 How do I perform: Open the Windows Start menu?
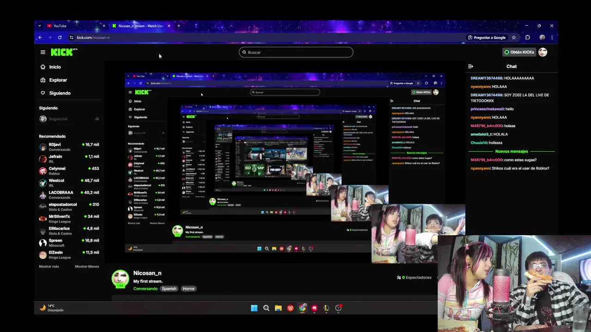point(254,308)
